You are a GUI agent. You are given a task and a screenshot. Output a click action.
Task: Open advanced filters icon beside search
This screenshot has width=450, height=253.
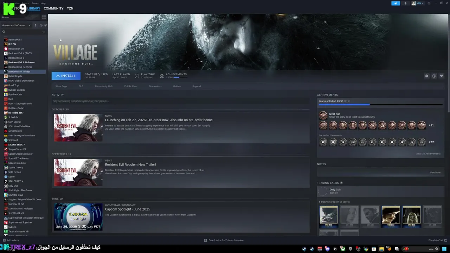44,32
